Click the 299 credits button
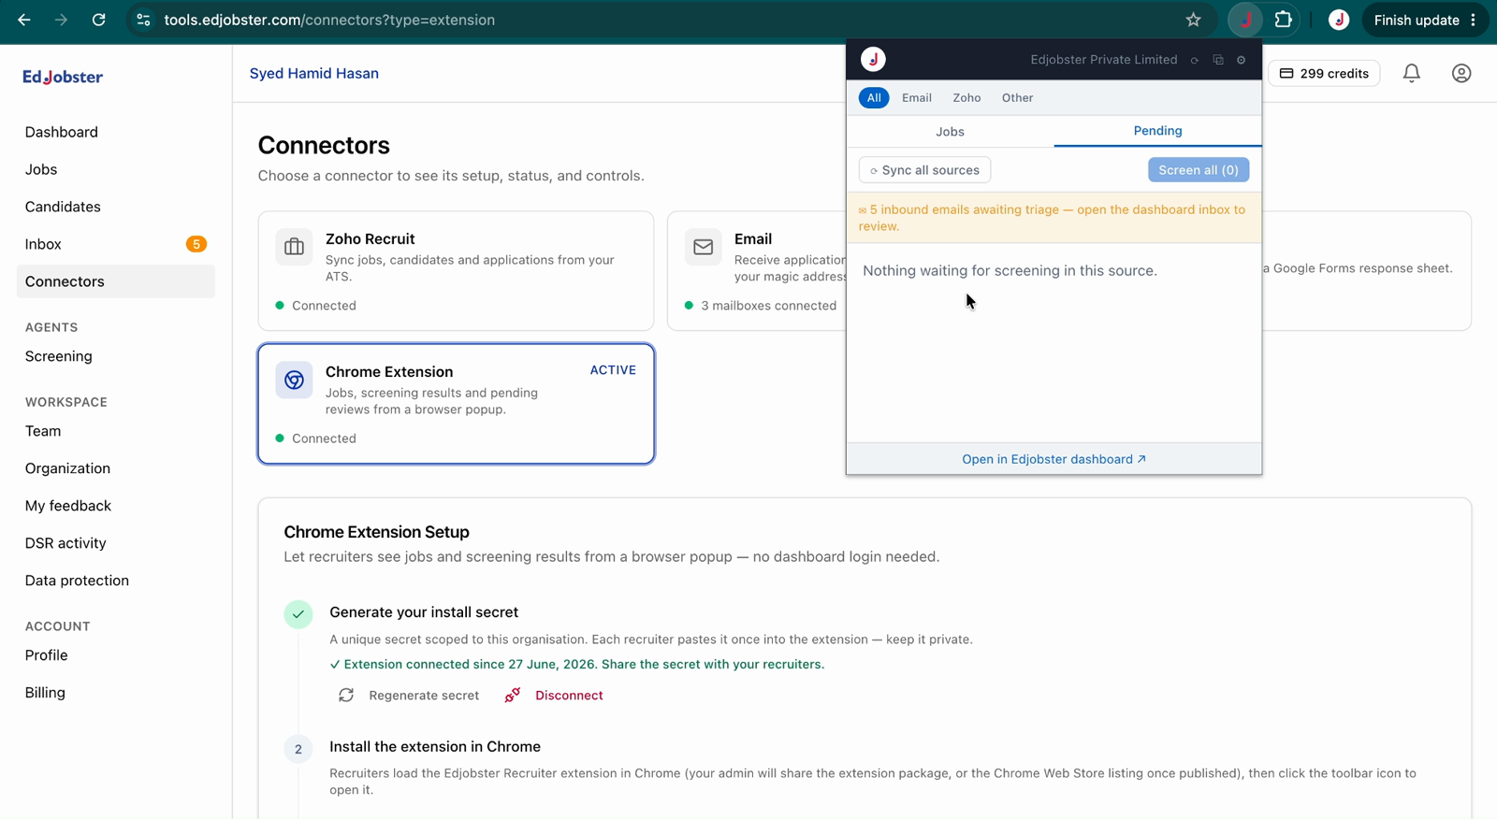 1324,73
